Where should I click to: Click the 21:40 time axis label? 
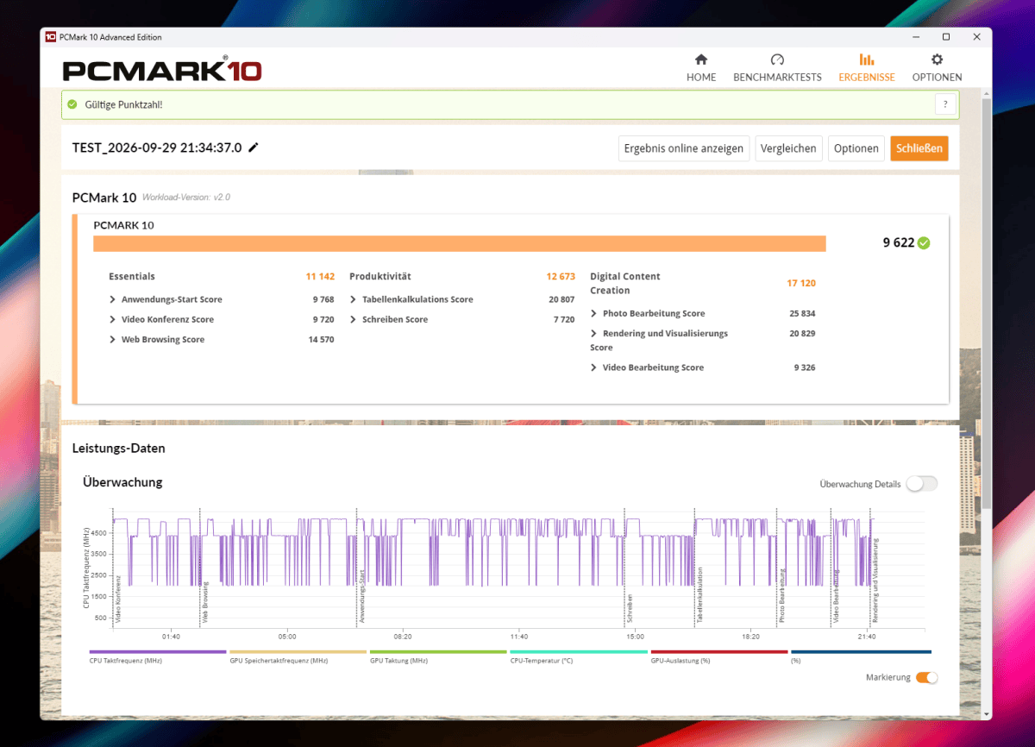coord(867,637)
